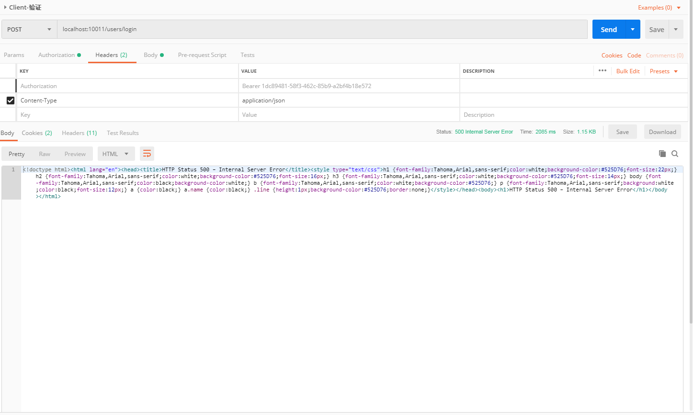The image size is (694, 415).
Task: Open the request Body tab
Action: (154, 55)
